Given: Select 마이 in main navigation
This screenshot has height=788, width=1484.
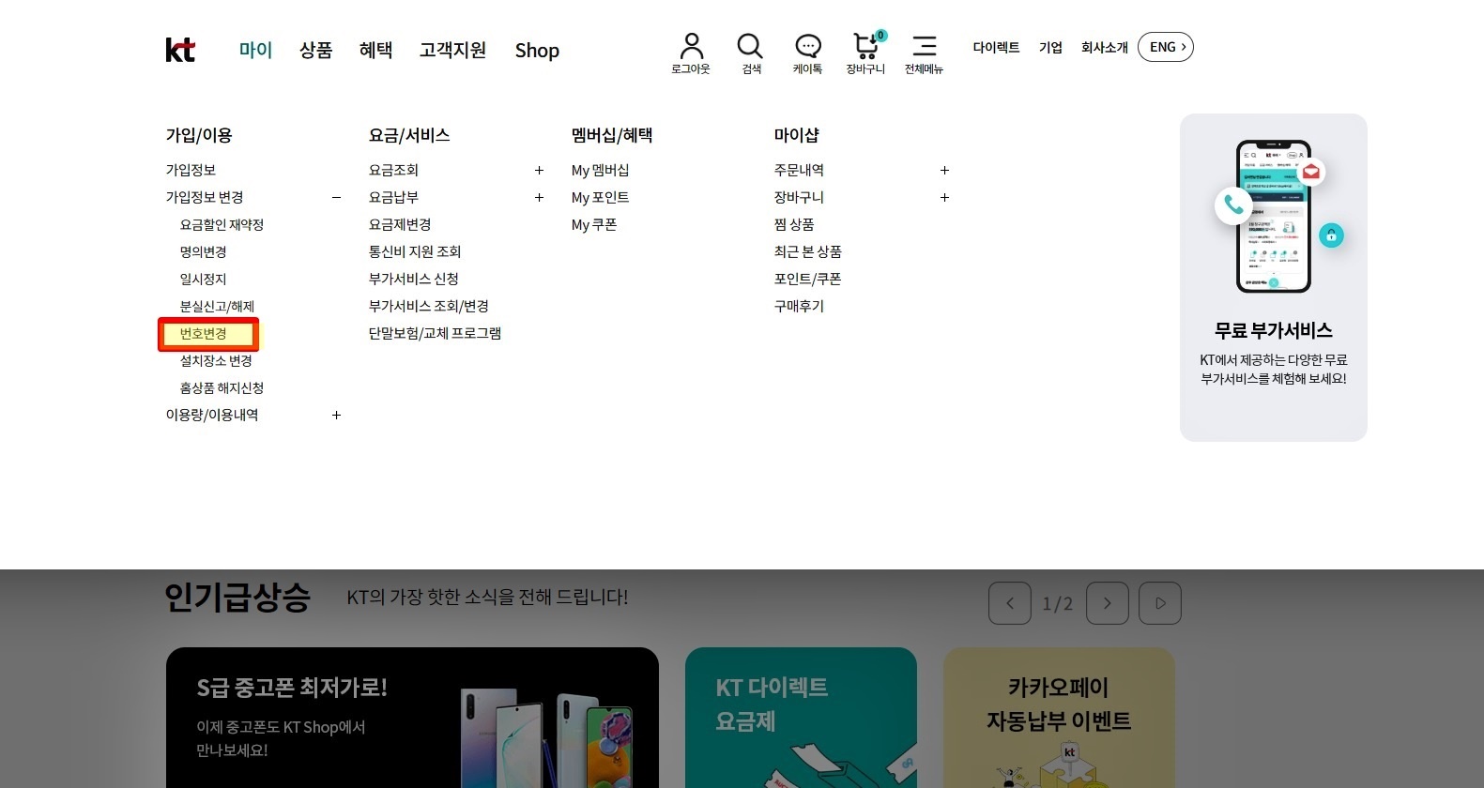Looking at the screenshot, I should click(x=255, y=50).
